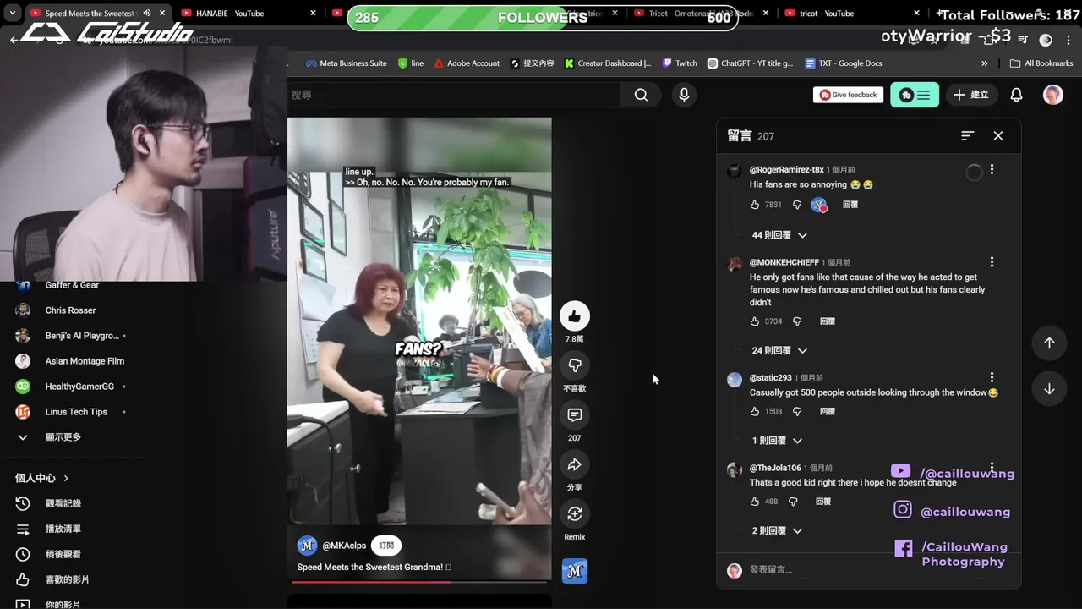Expand 1 則回覆 reply under static293 comment
Screen dimensions: 1082x609
coord(777,441)
